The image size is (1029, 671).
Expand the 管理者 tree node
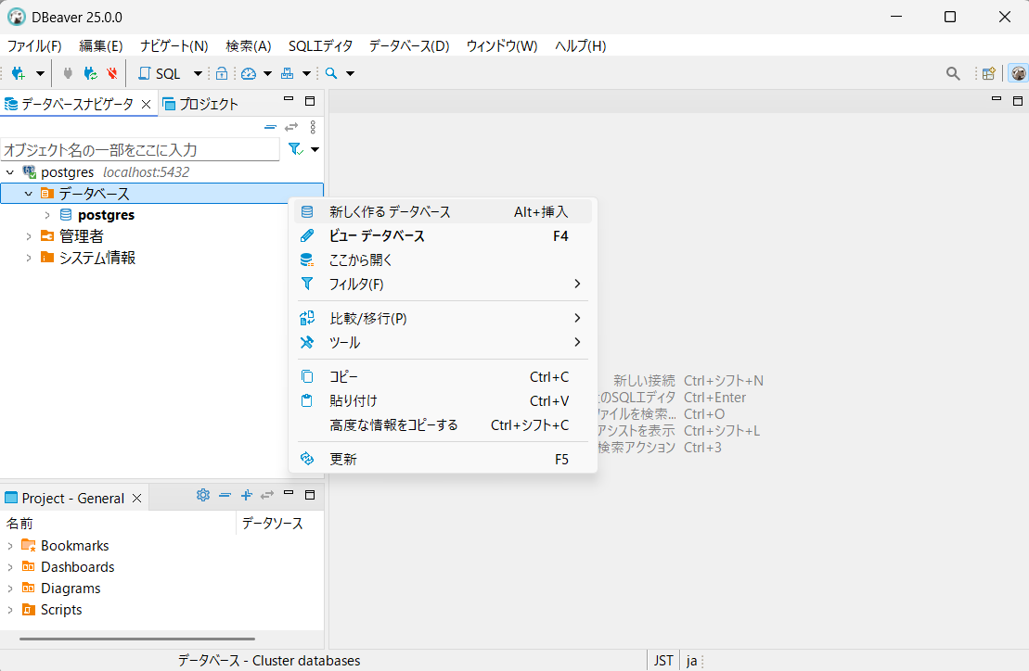pos(29,236)
